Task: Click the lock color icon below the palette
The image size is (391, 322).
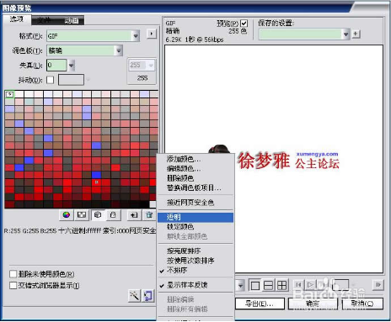Action: (x=113, y=215)
